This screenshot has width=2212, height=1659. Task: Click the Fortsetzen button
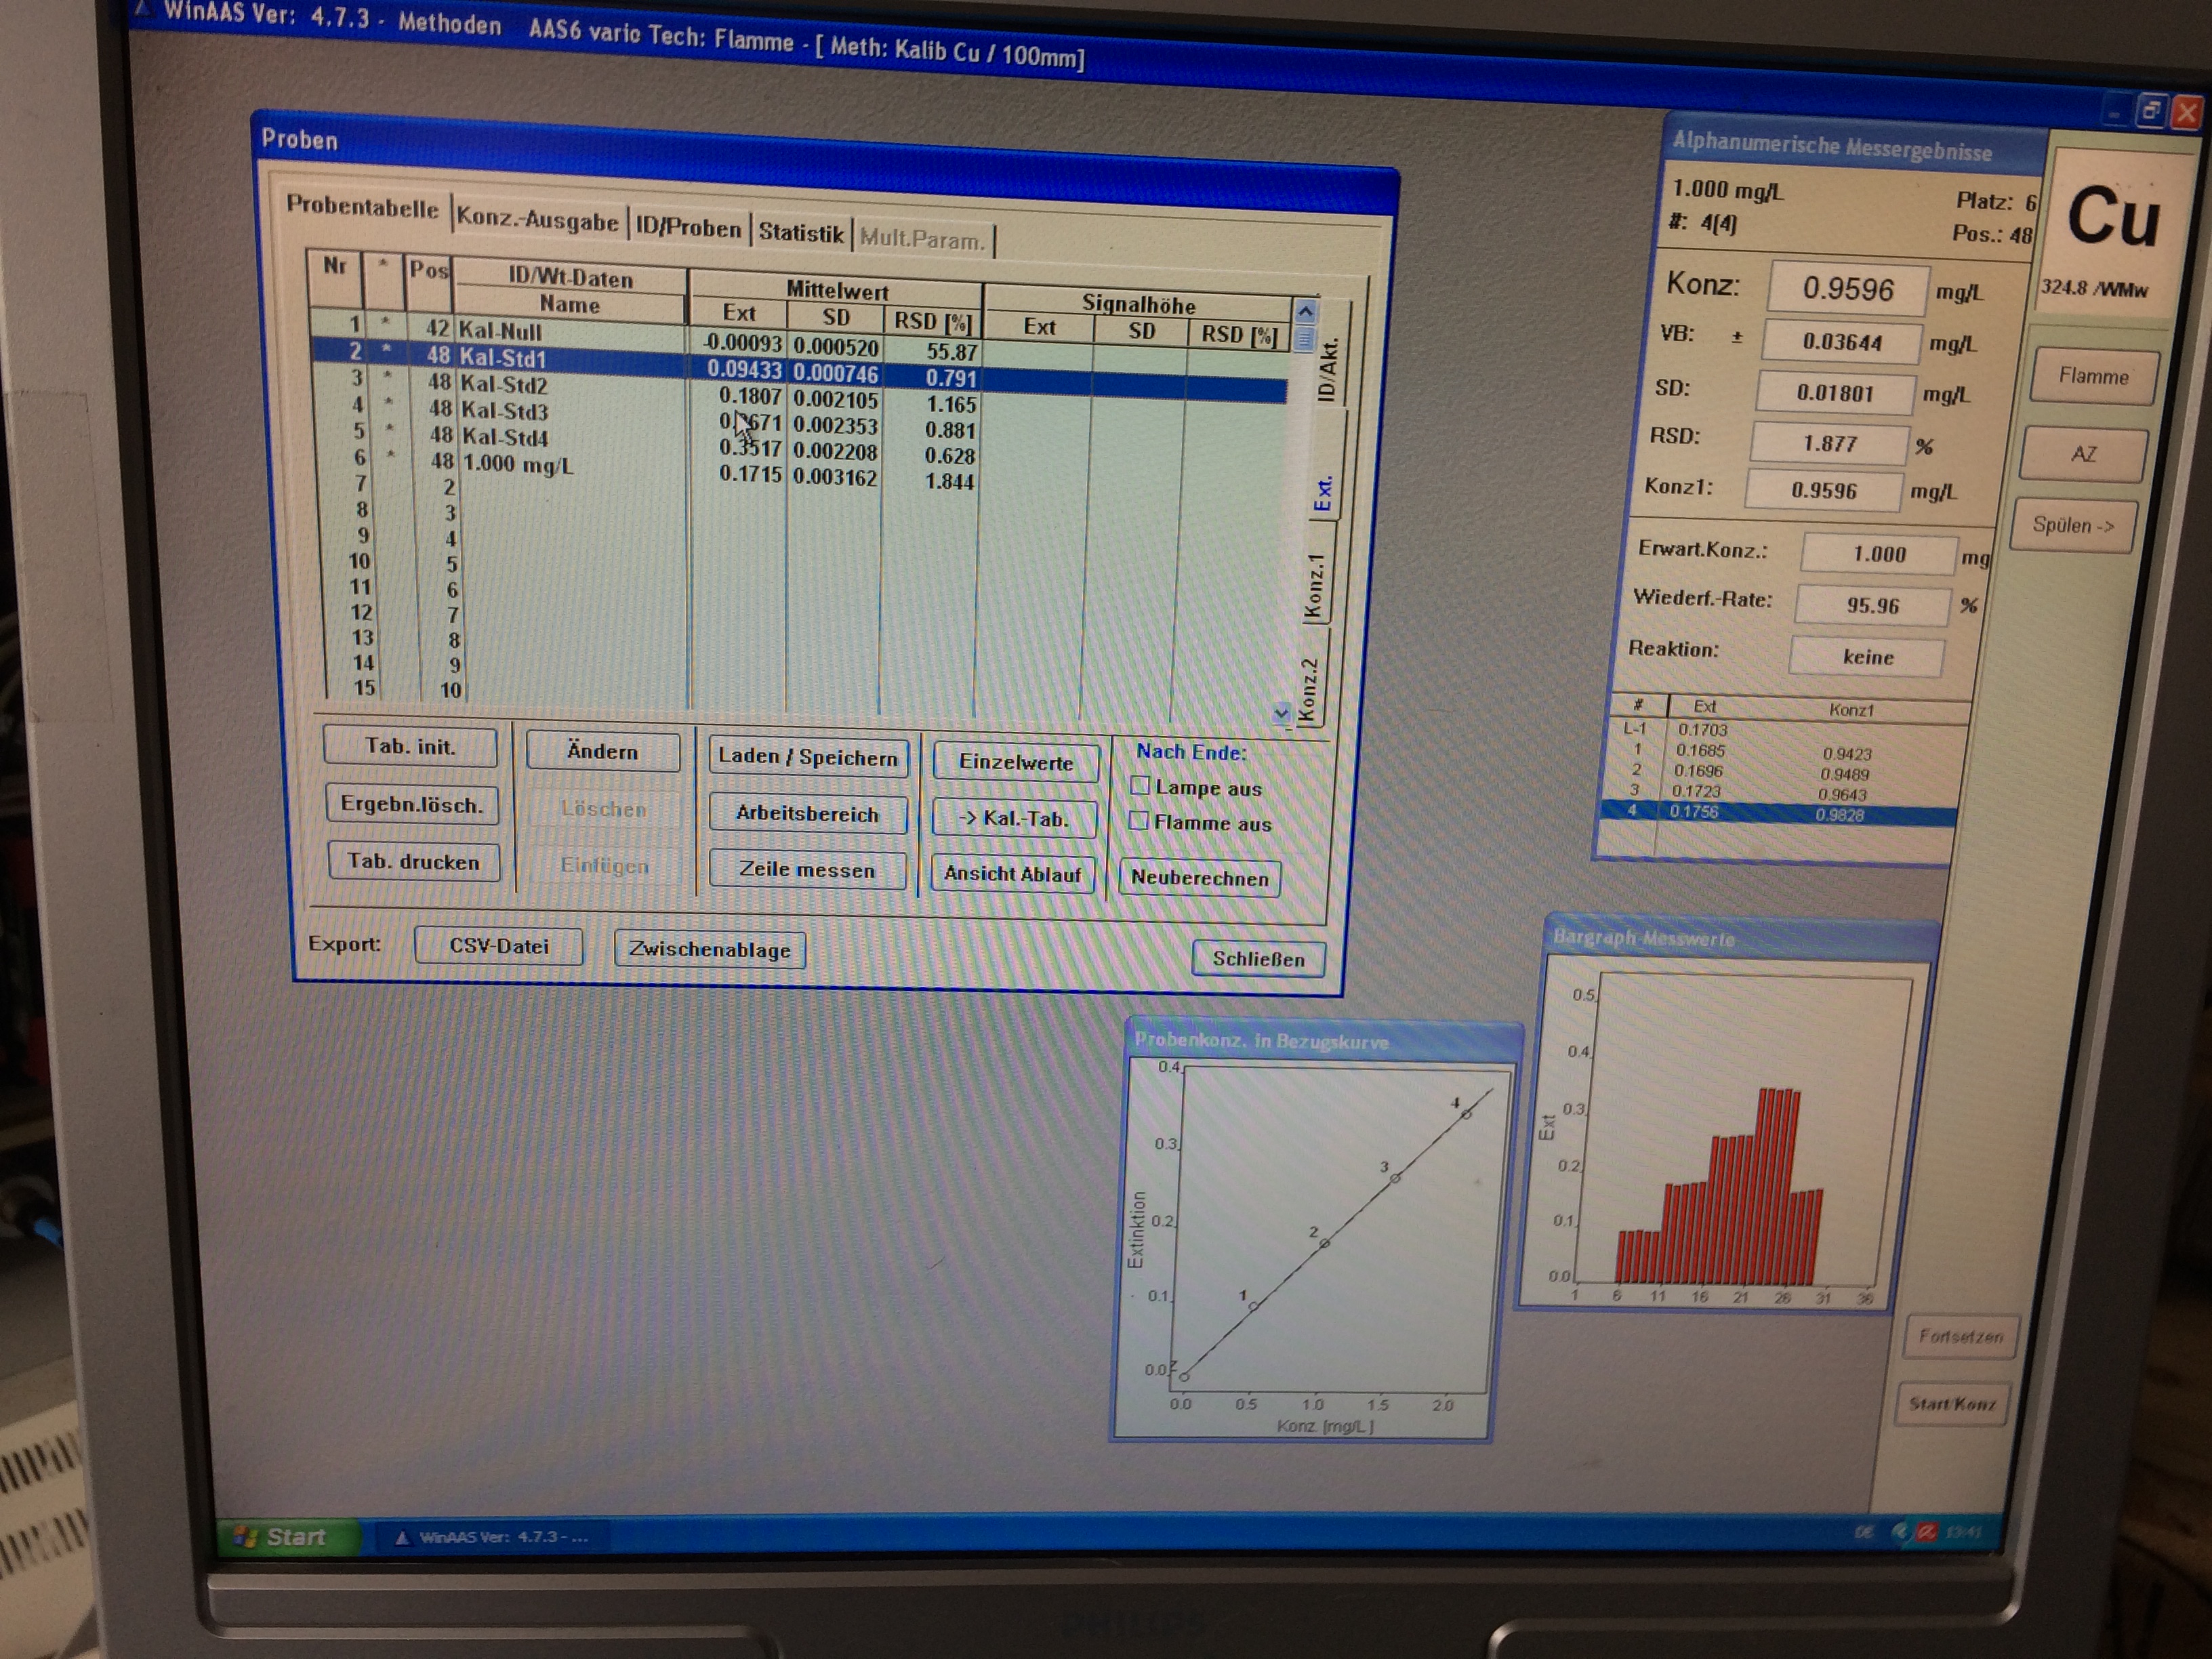coord(1960,1336)
